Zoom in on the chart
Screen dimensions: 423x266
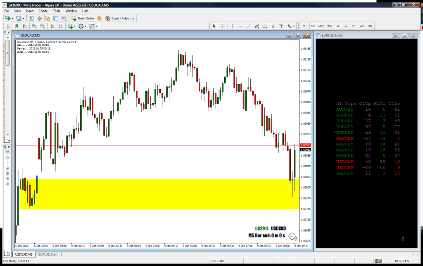click(34, 26)
